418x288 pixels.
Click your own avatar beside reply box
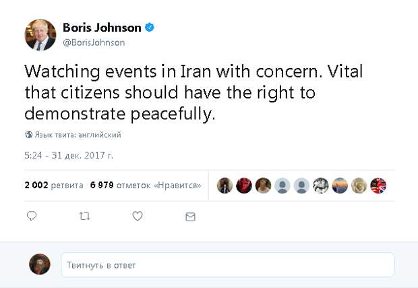tap(40, 264)
